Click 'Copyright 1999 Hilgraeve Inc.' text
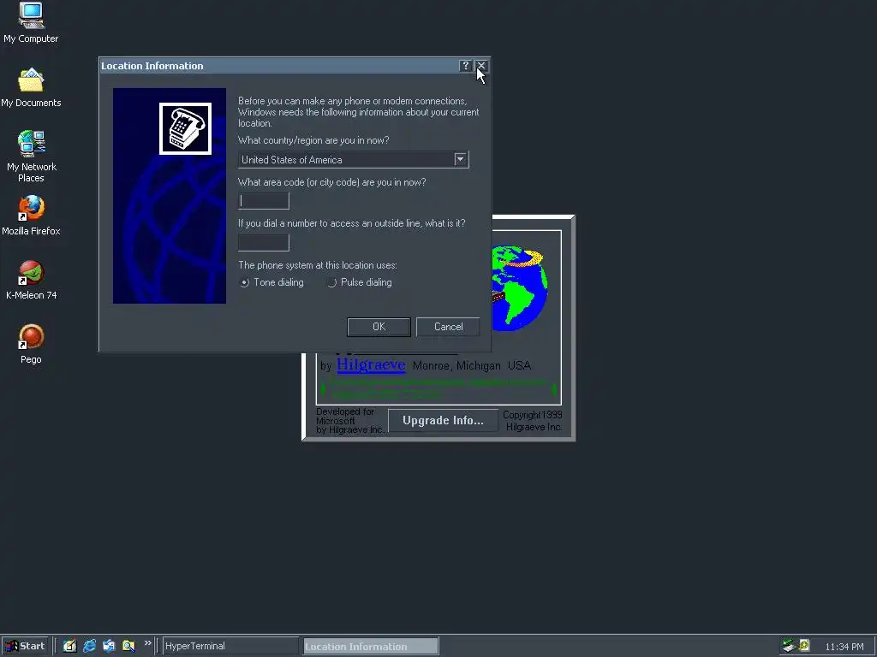 pos(532,421)
